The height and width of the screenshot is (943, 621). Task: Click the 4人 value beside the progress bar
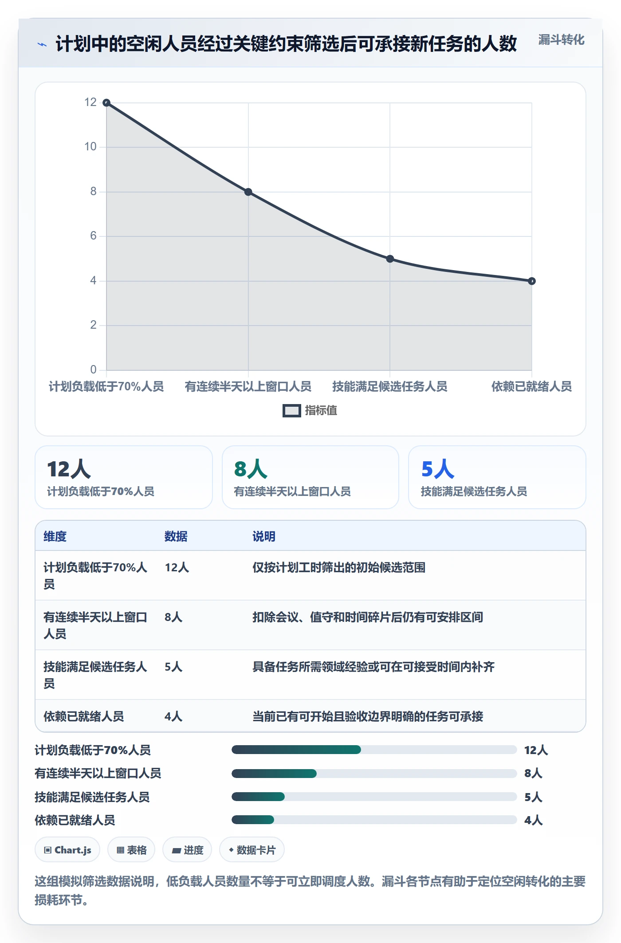534,821
